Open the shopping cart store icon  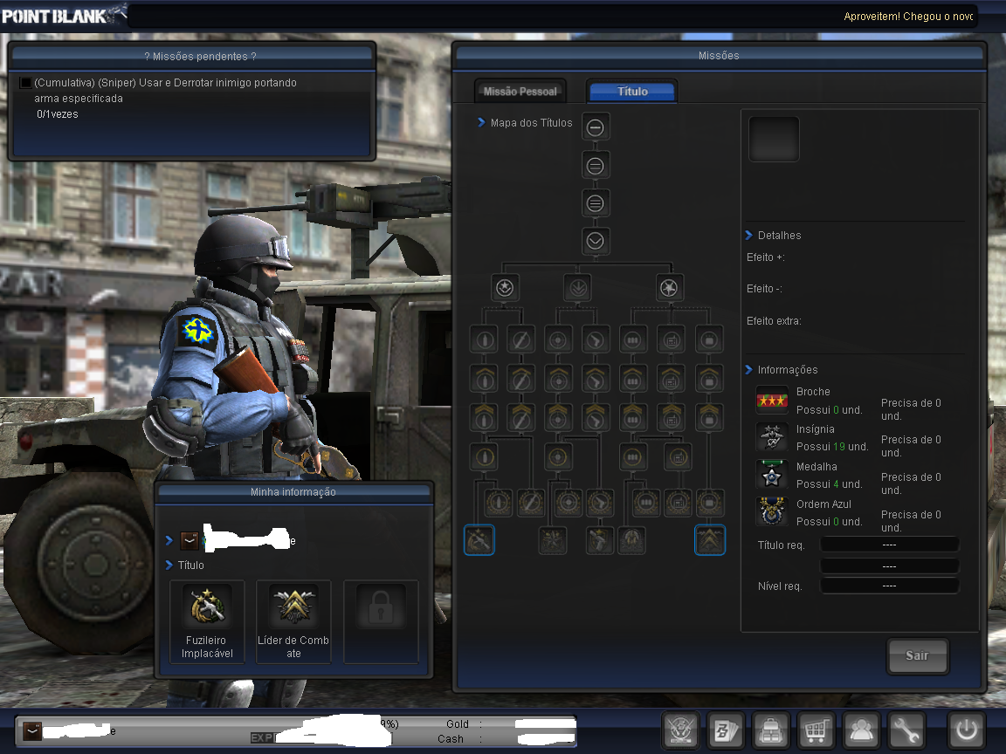click(816, 730)
